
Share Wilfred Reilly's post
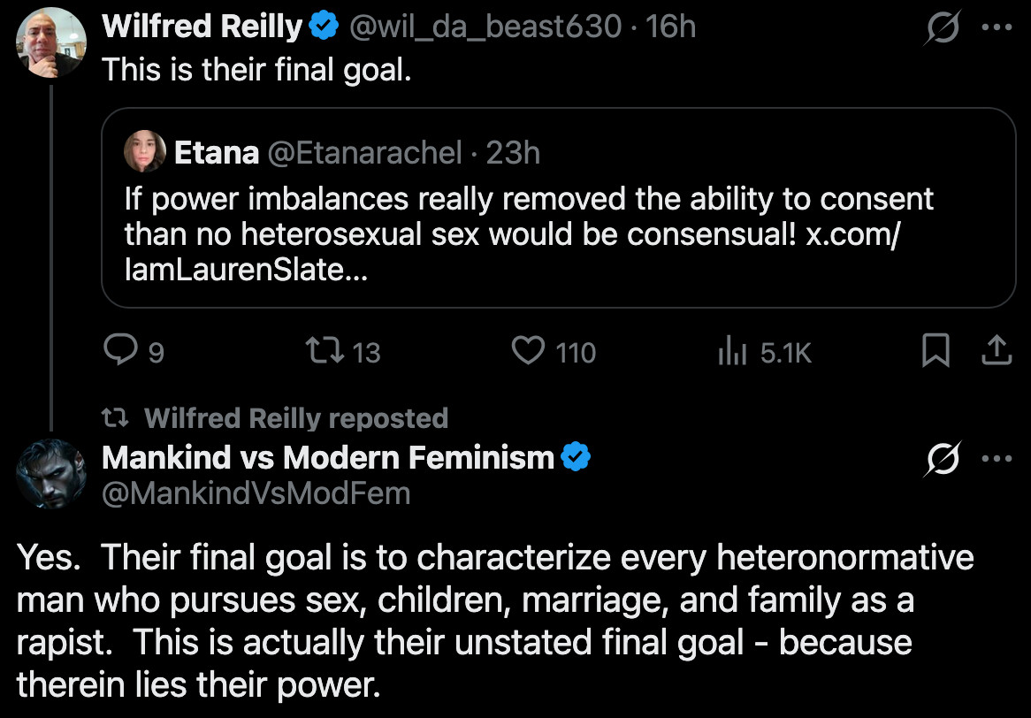pyautogui.click(x=996, y=350)
